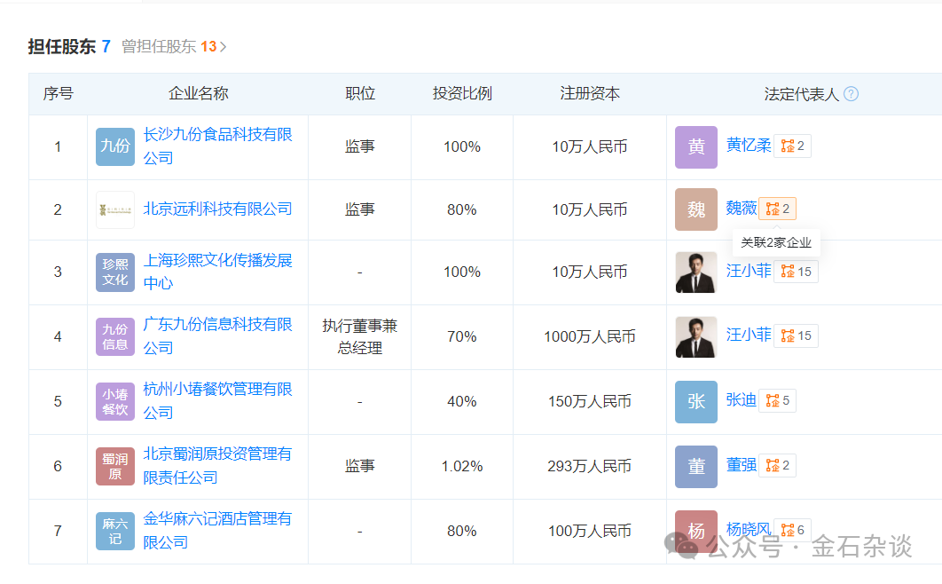The image size is (942, 584).
Task: Expand the 曾担任股东 chevron arrow
Action: [223, 47]
